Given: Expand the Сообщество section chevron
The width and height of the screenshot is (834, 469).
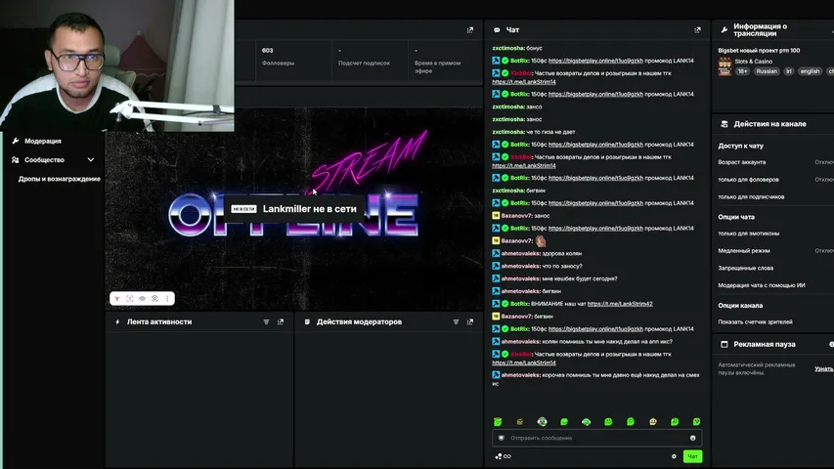Looking at the screenshot, I should 91,159.
